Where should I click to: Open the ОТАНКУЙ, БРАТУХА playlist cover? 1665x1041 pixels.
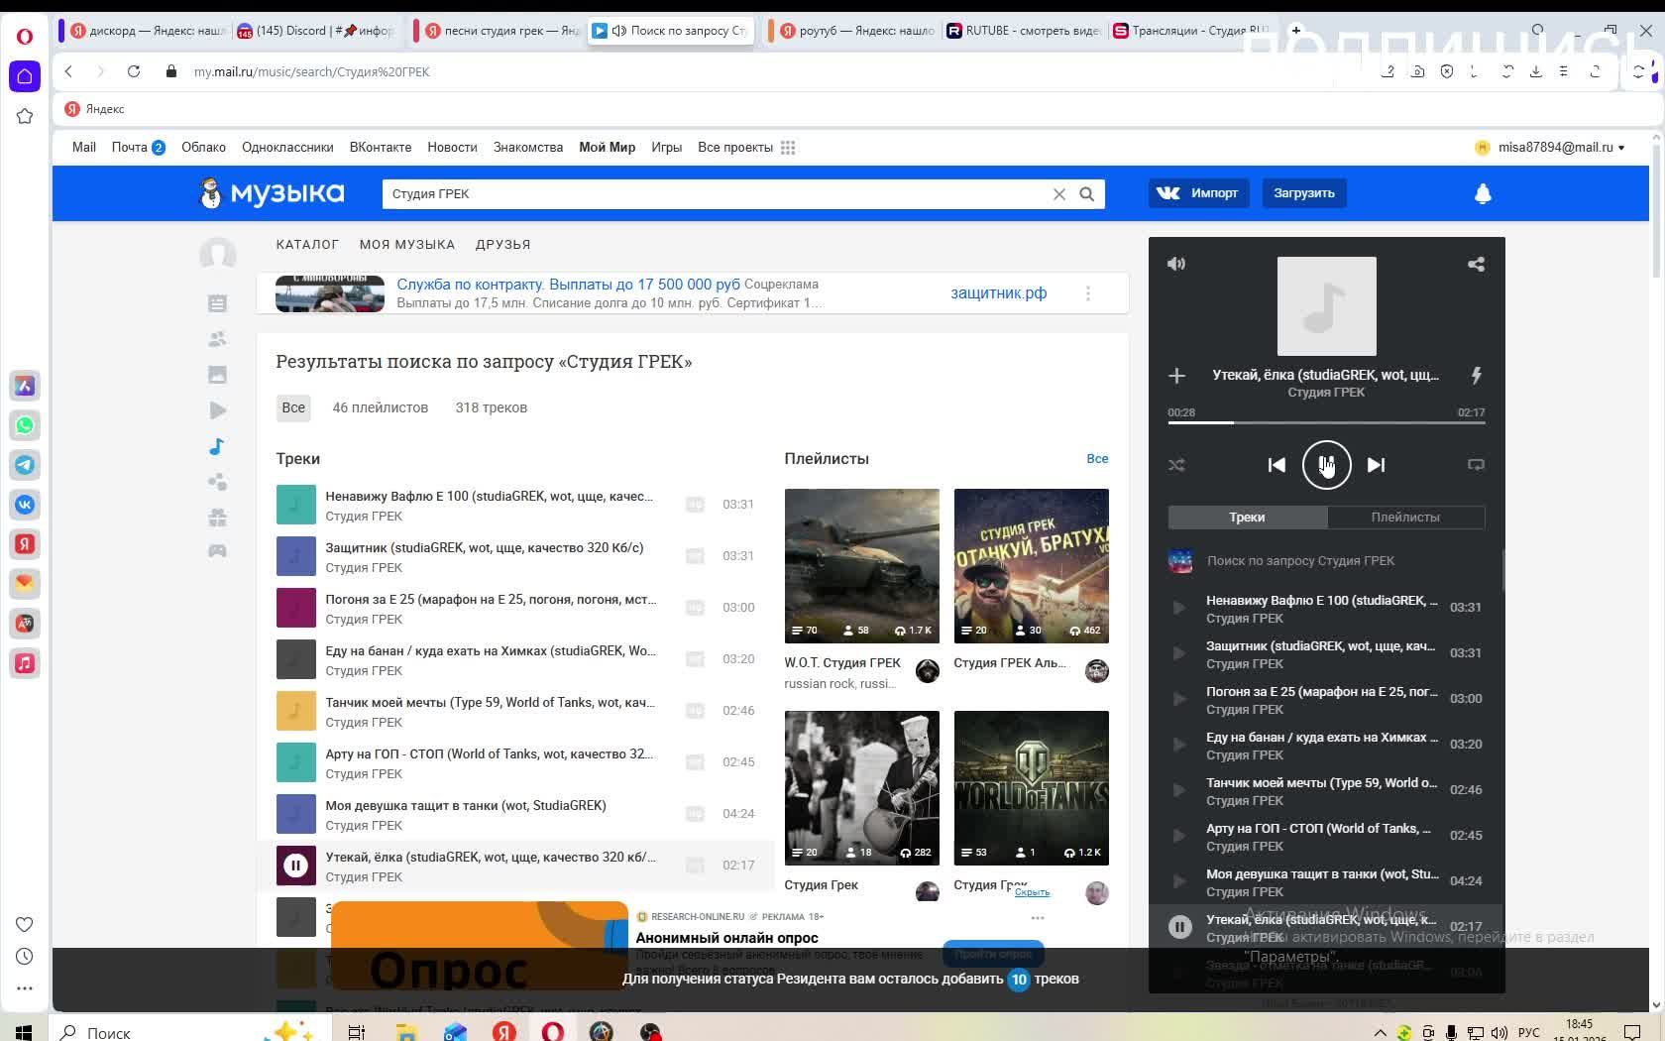tap(1032, 566)
